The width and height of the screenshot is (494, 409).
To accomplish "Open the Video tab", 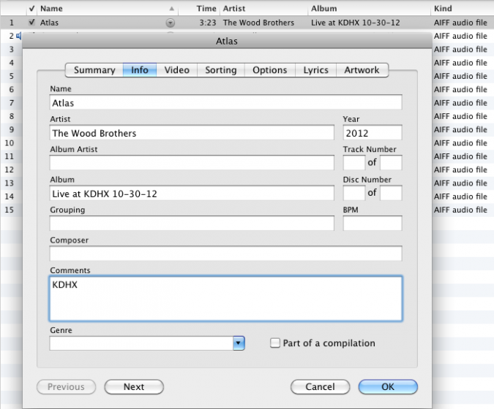I will pos(176,70).
